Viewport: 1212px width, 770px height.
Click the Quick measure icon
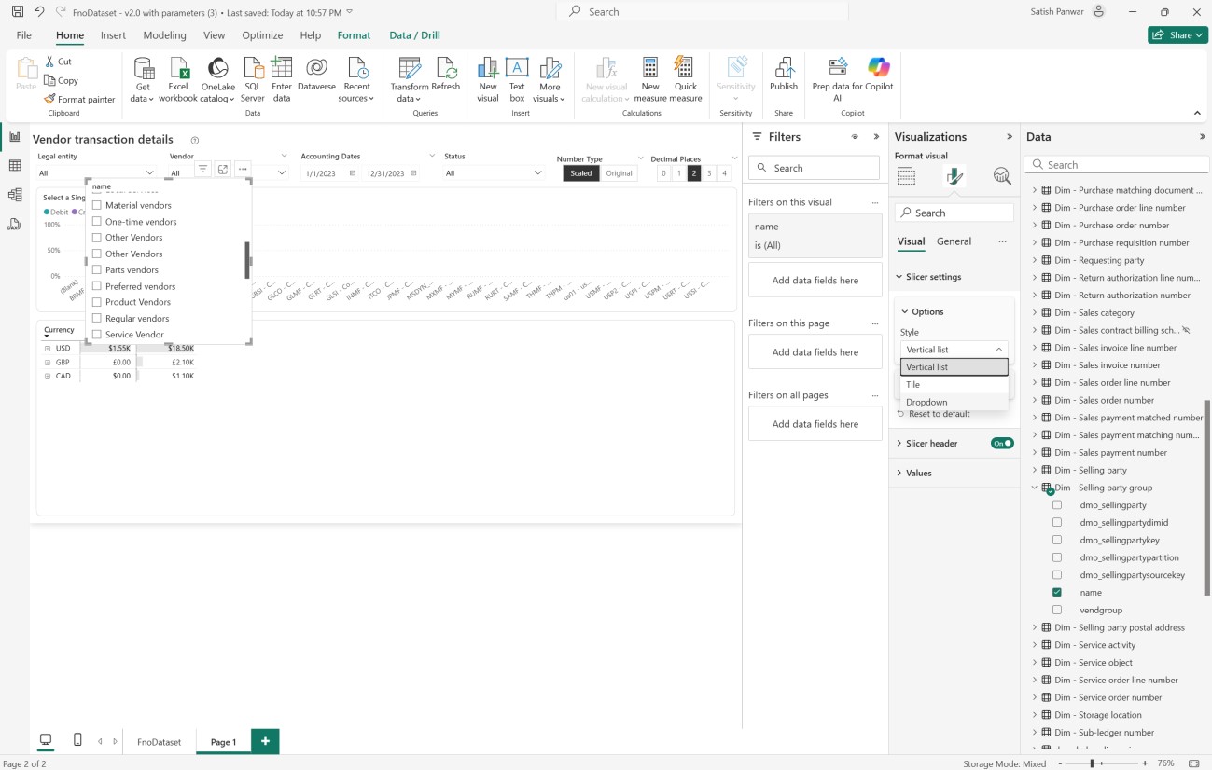pyautogui.click(x=686, y=74)
